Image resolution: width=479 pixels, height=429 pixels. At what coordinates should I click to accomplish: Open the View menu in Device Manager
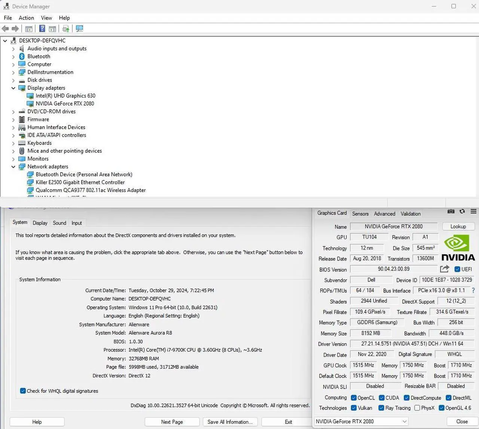point(46,18)
